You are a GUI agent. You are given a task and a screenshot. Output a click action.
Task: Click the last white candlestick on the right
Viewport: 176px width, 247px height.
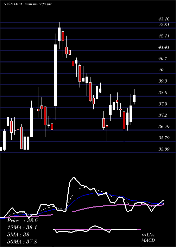(134, 99)
